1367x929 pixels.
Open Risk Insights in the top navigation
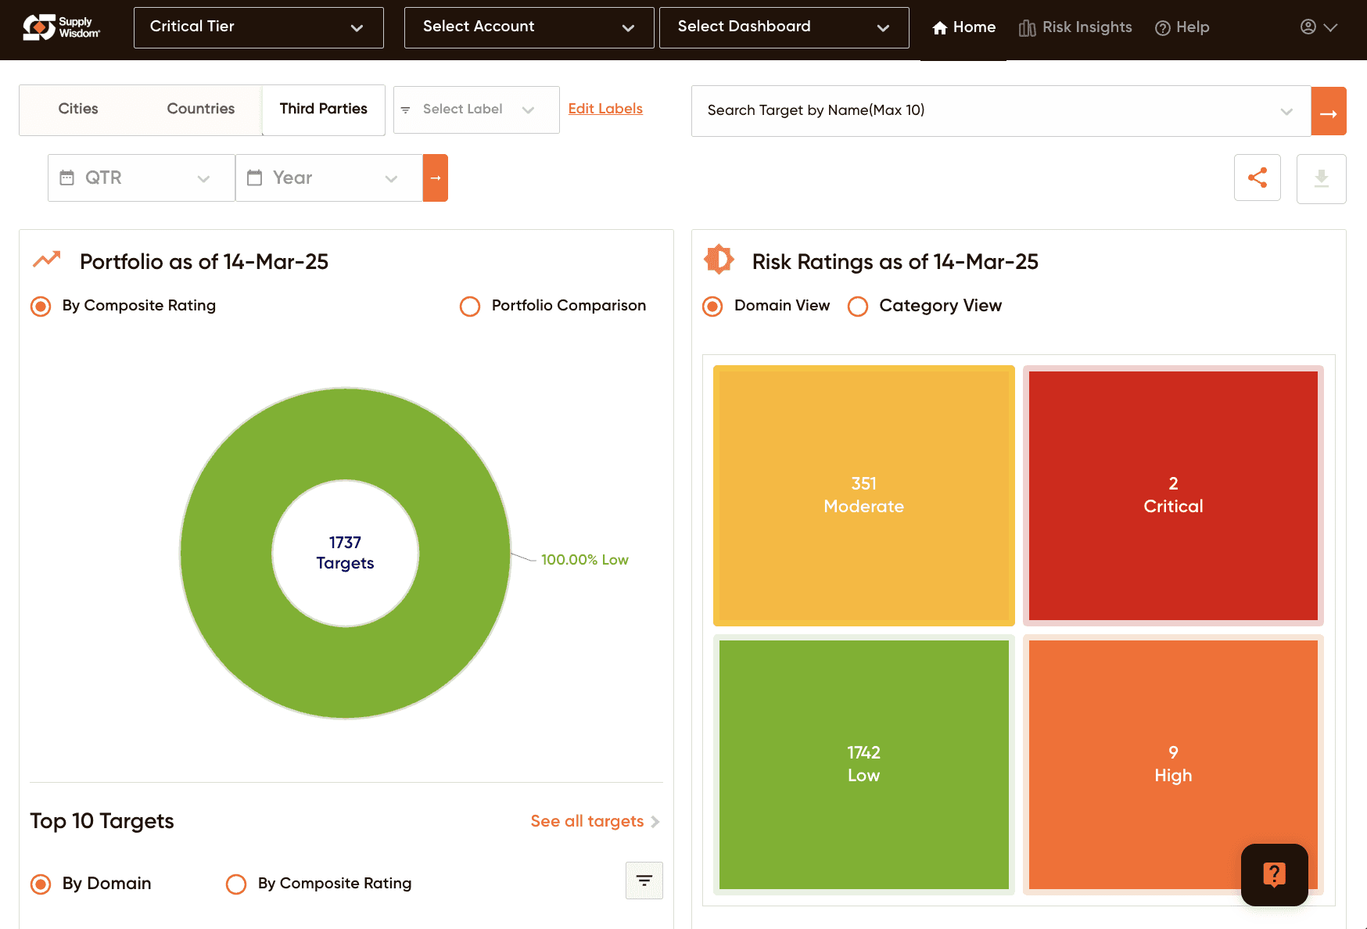(x=1075, y=27)
